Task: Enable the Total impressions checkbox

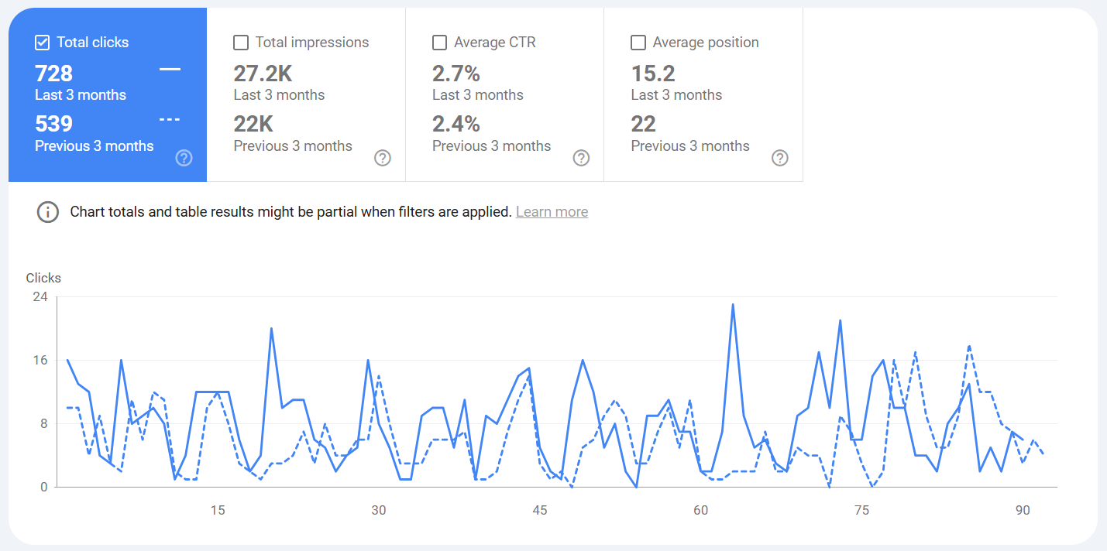Action: pyautogui.click(x=241, y=43)
